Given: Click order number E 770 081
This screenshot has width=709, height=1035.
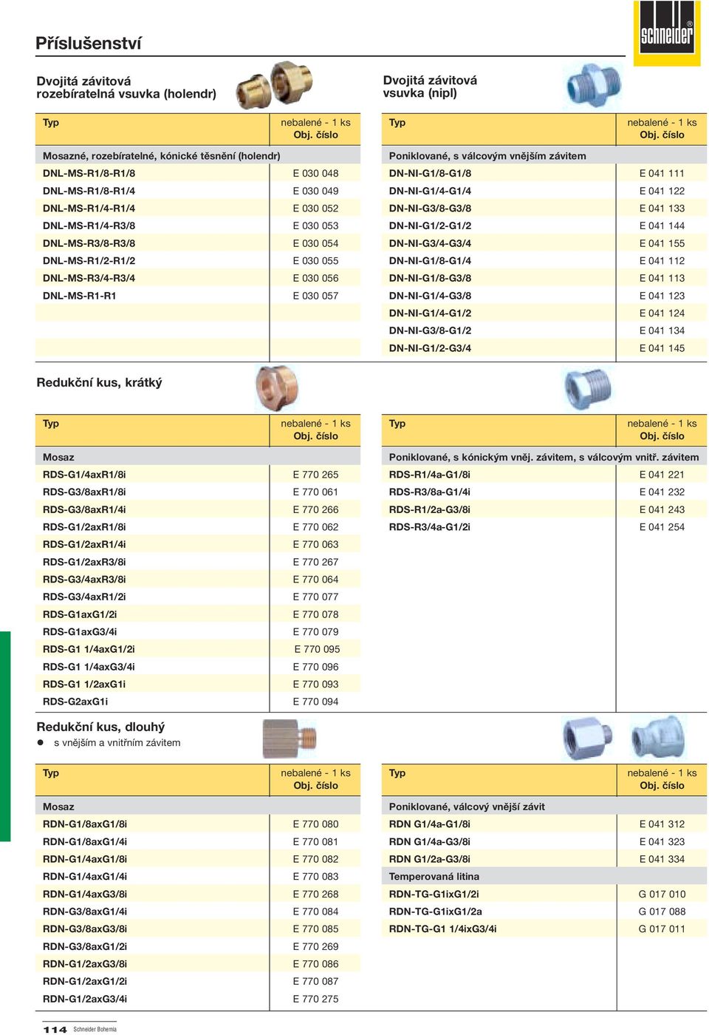Looking at the screenshot, I should 315,841.
